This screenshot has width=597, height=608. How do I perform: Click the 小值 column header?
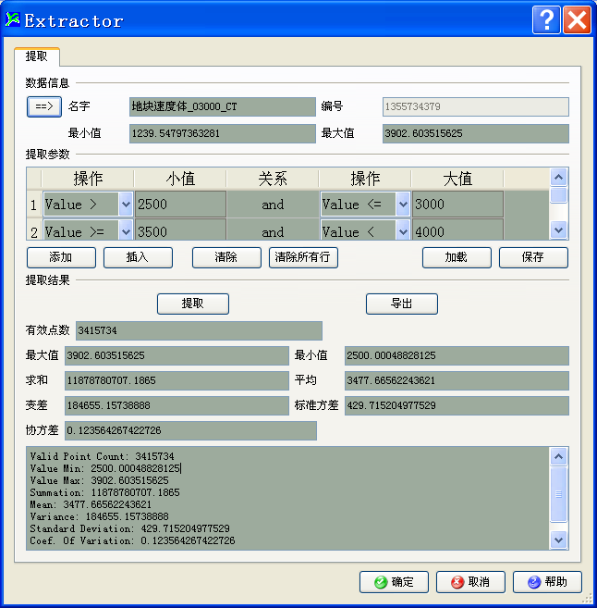[x=180, y=179]
